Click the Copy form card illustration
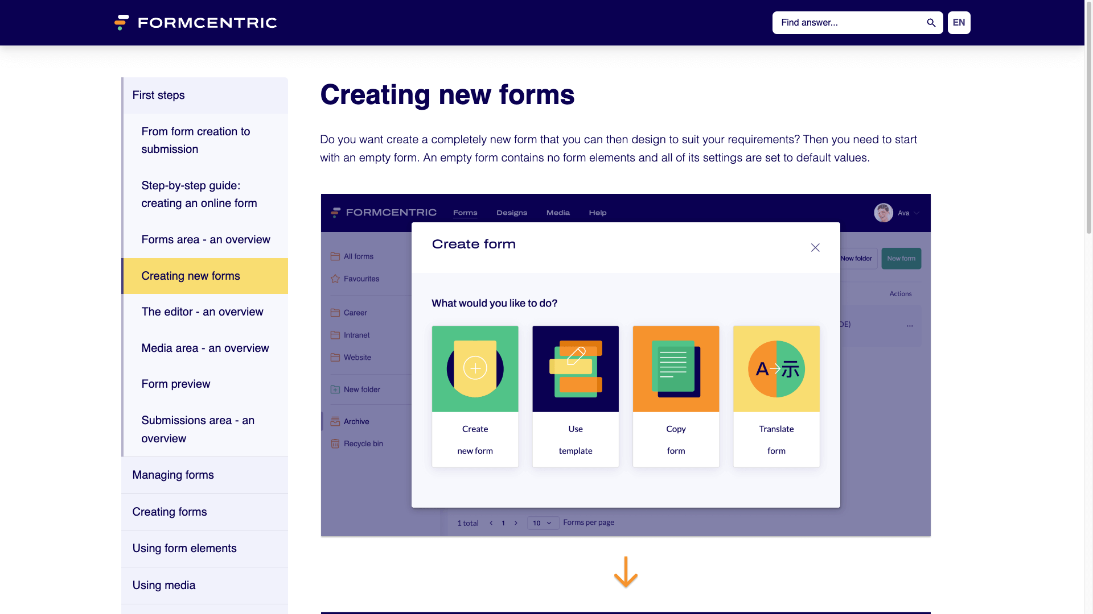The width and height of the screenshot is (1093, 614). click(676, 368)
